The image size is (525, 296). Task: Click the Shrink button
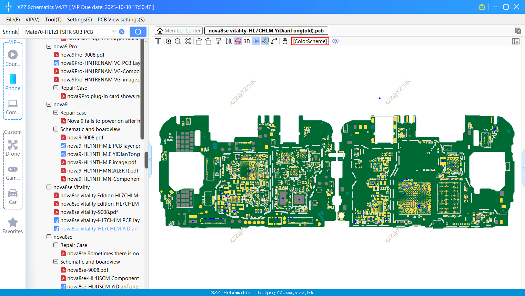pyautogui.click(x=10, y=32)
